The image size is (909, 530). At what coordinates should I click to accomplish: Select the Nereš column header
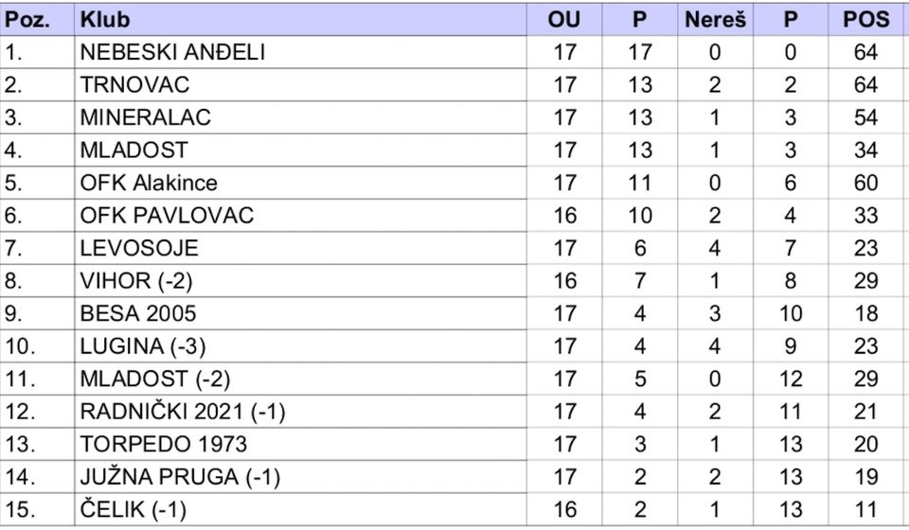point(715,20)
